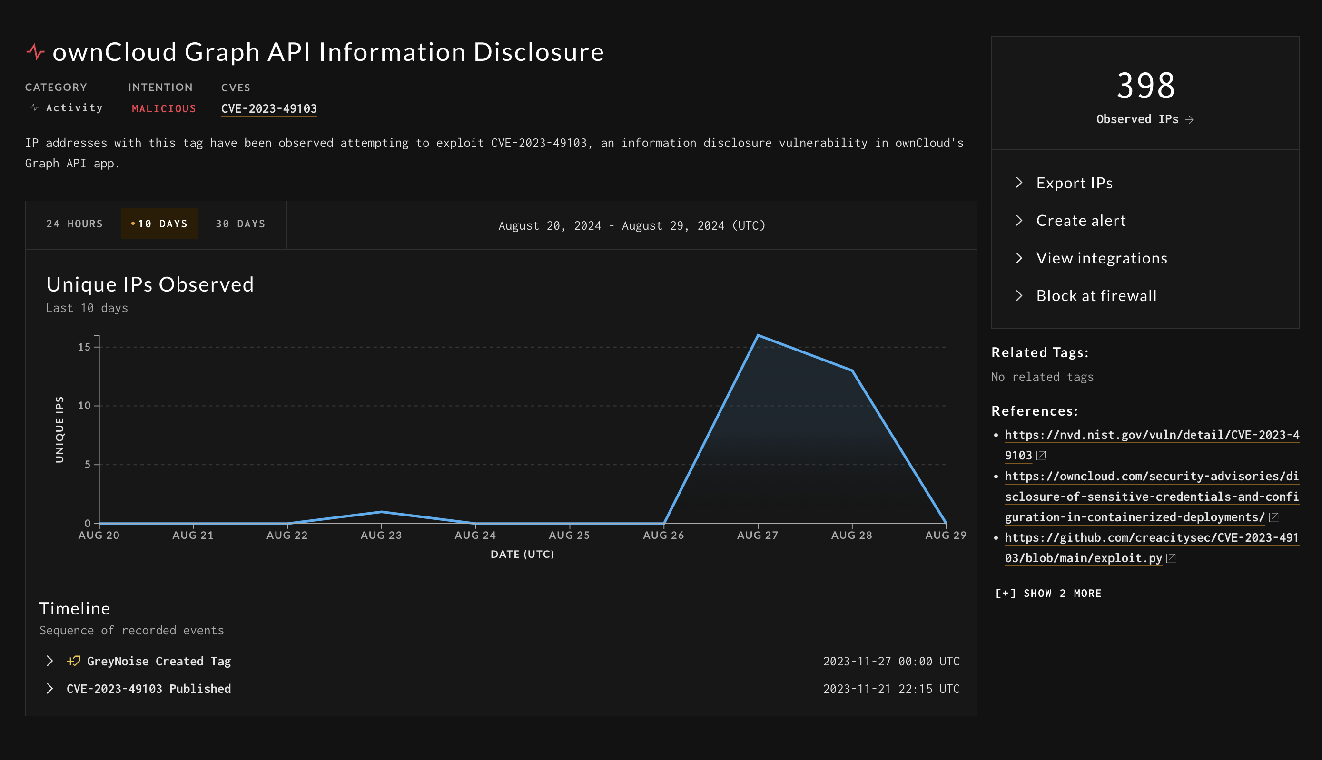Click the red activity pulse icon beside title
Image resolution: width=1322 pixels, height=760 pixels.
coord(36,52)
